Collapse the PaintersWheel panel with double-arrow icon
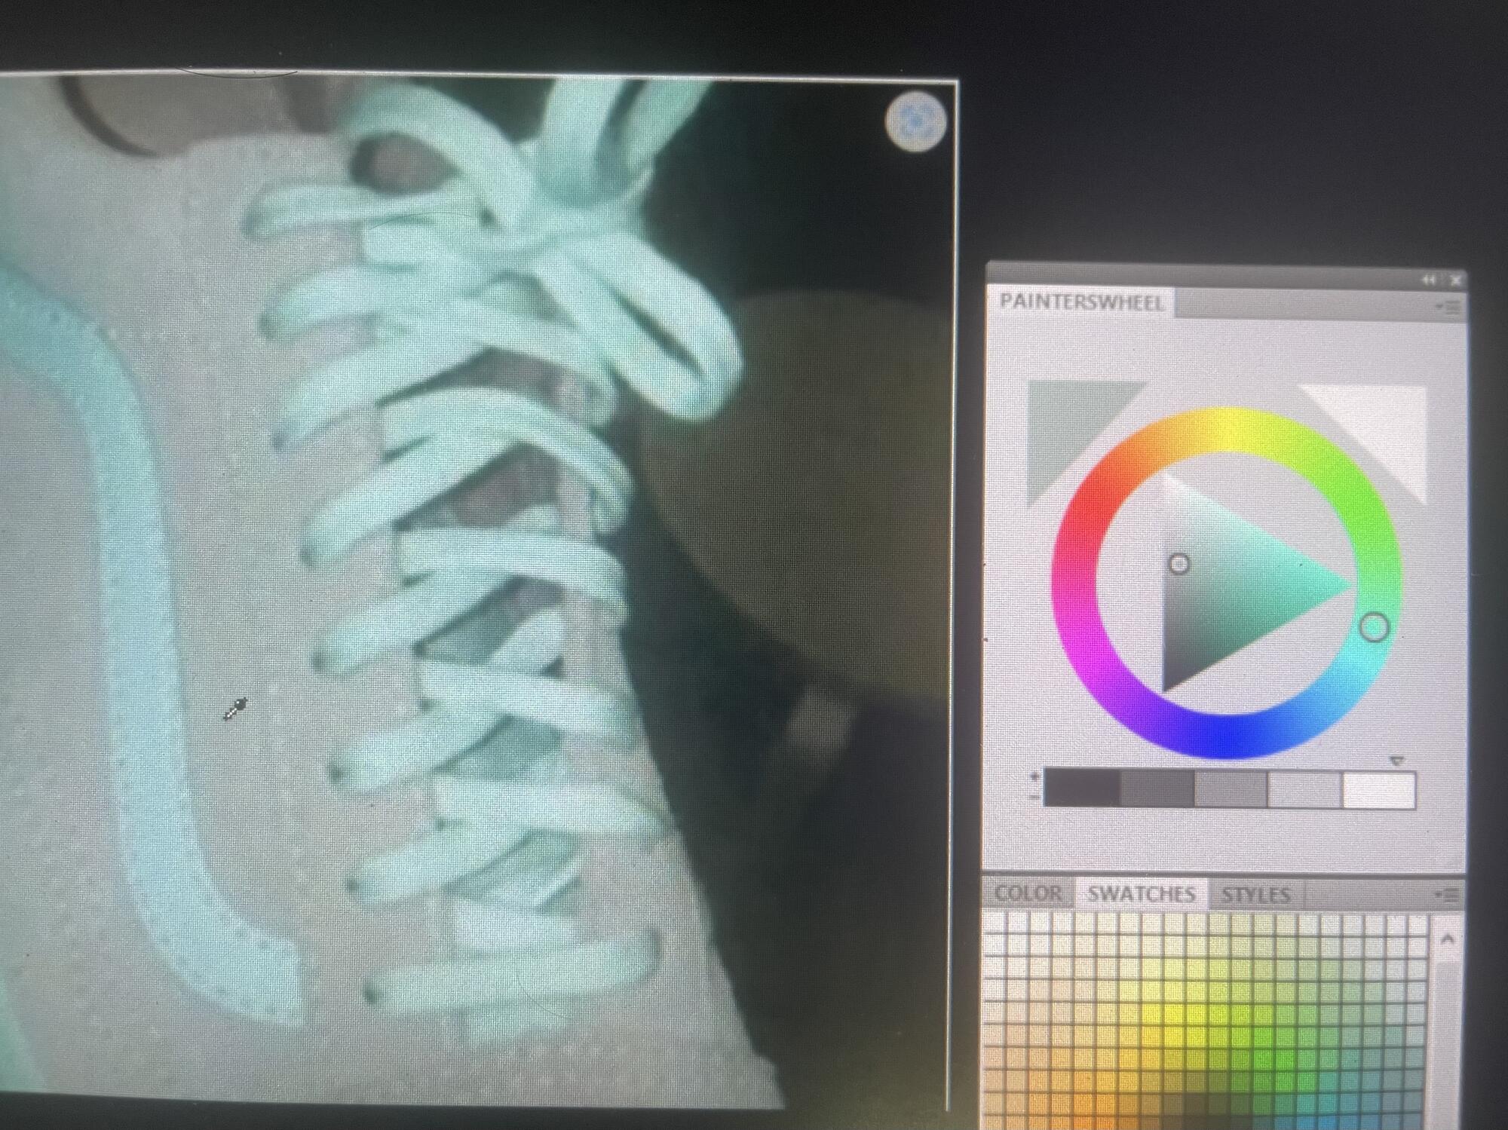The width and height of the screenshot is (1508, 1130). pyautogui.click(x=1430, y=280)
